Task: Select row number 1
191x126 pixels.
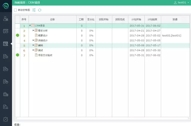Action: click(x=24, y=26)
